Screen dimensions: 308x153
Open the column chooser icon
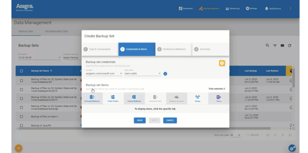point(282,45)
